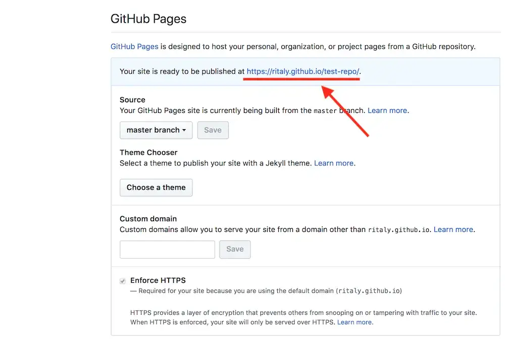Click the Choose a theme button
Viewport: 505px width, 341px height.
pyautogui.click(x=156, y=188)
